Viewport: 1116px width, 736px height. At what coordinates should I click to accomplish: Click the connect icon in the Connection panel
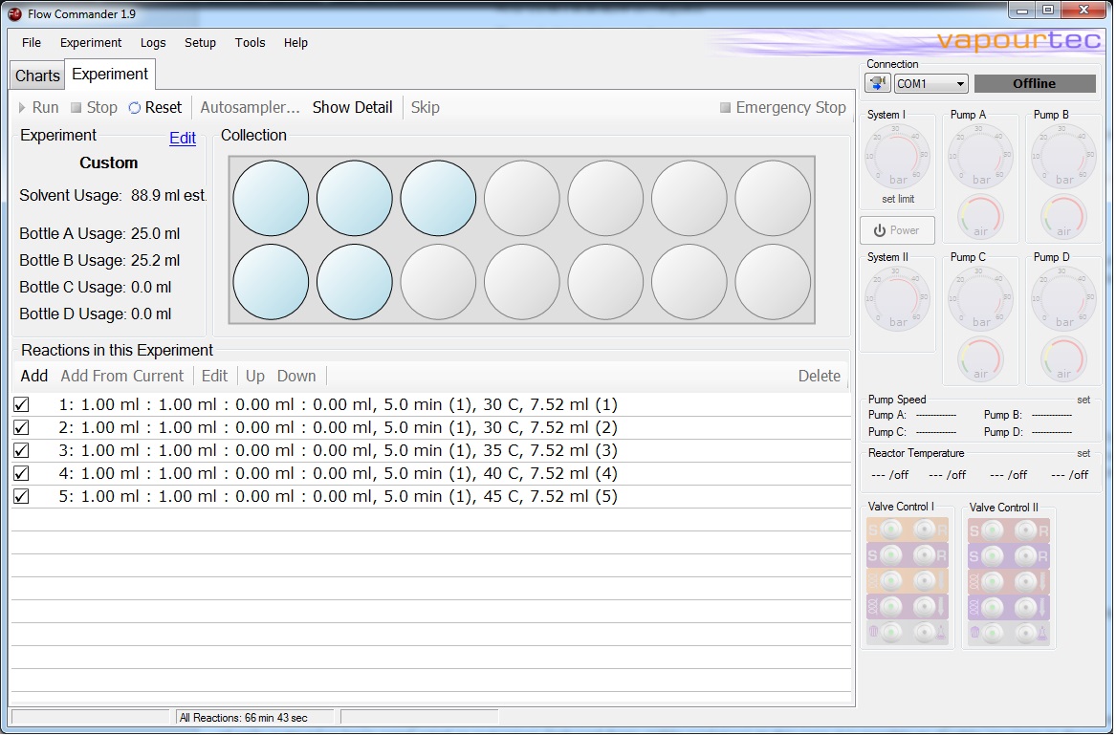[x=877, y=83]
